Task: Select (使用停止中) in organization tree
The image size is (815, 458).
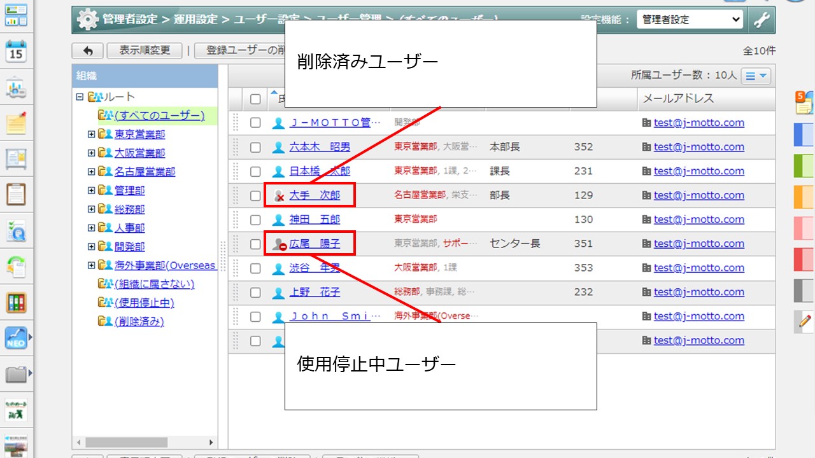Action: click(144, 303)
